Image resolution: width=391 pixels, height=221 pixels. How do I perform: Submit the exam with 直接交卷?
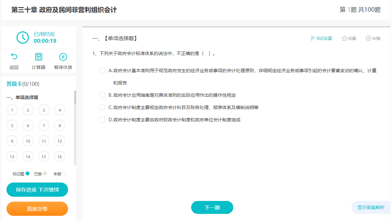point(37,208)
